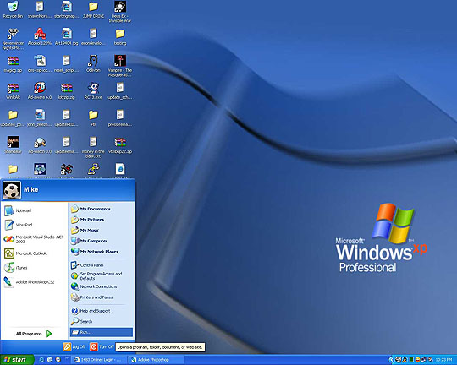Open the PB folder on desktop
Screen dimensions: 457x365
tap(93, 118)
